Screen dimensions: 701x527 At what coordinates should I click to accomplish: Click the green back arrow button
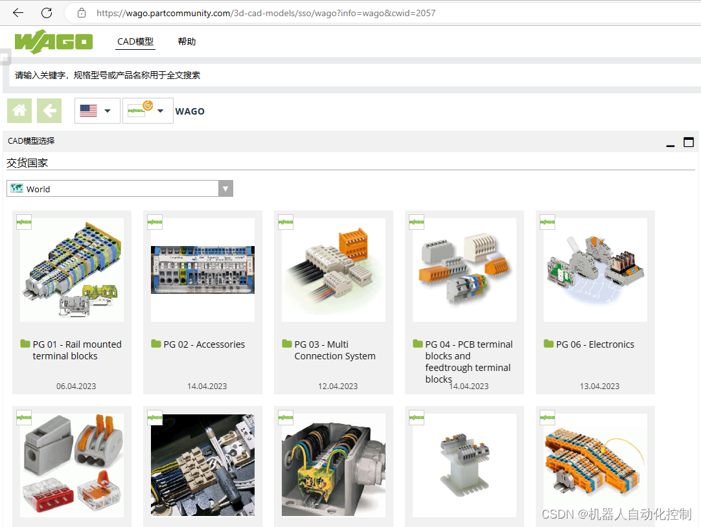(x=49, y=111)
